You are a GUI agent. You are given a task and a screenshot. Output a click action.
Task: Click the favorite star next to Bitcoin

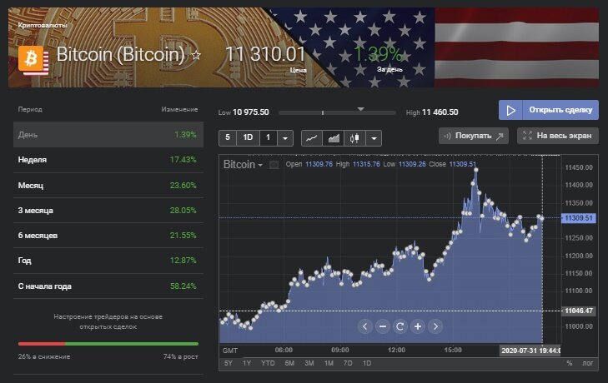(x=197, y=56)
